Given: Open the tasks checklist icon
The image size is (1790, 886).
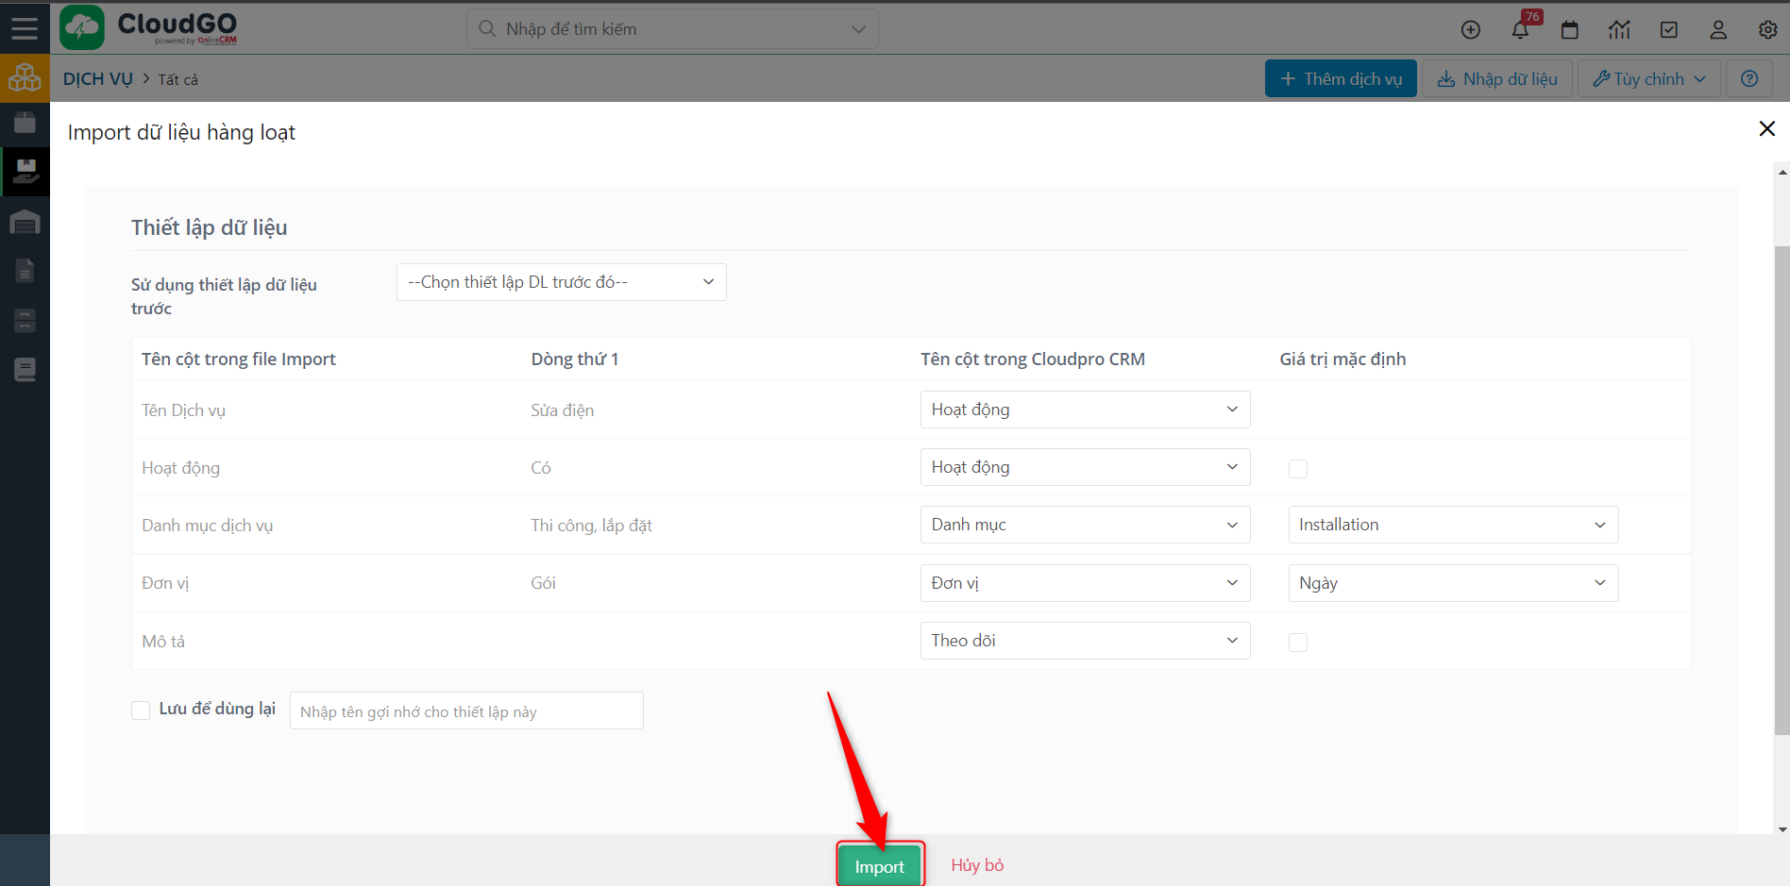Looking at the screenshot, I should pyautogui.click(x=1668, y=30).
